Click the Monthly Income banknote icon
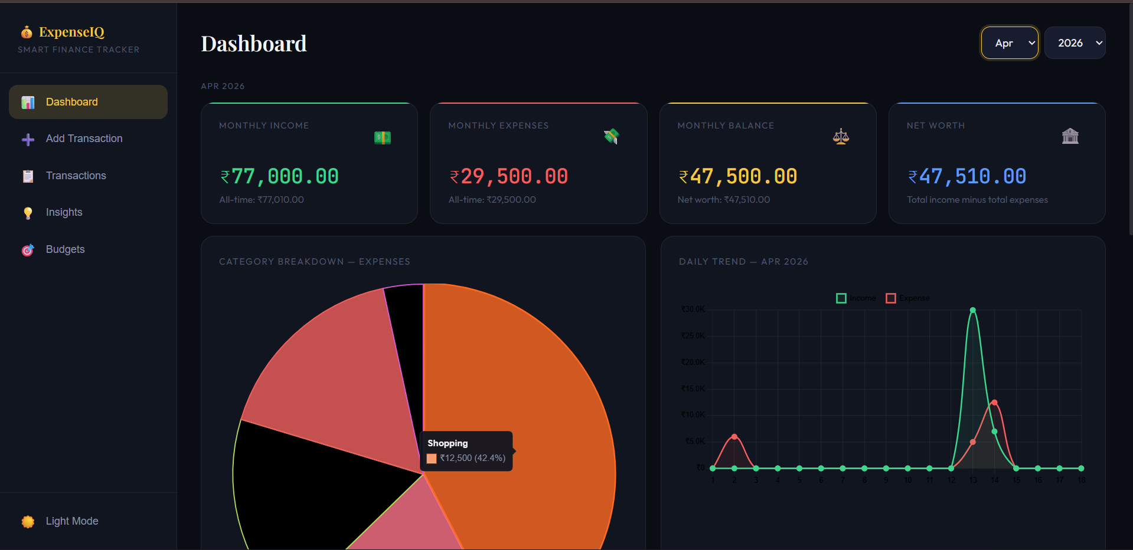This screenshot has height=550, width=1133. (383, 137)
